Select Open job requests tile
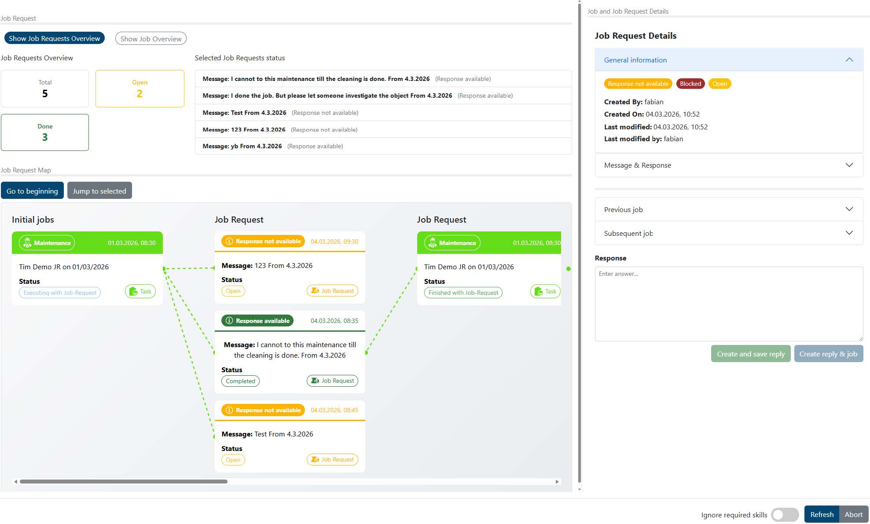Viewport: 870px width, 524px height. click(x=139, y=88)
